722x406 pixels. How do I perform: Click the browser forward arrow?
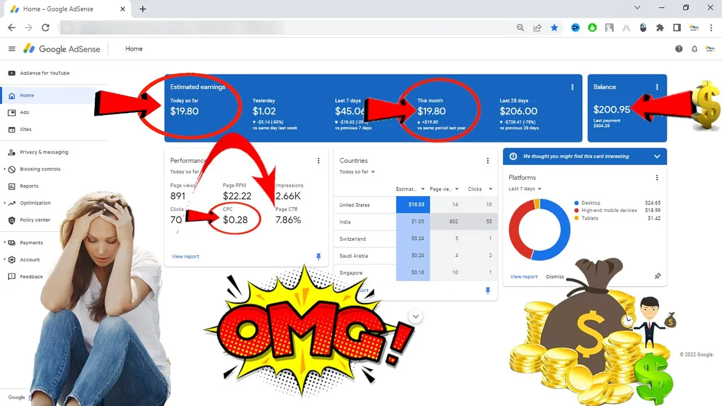[x=29, y=28]
